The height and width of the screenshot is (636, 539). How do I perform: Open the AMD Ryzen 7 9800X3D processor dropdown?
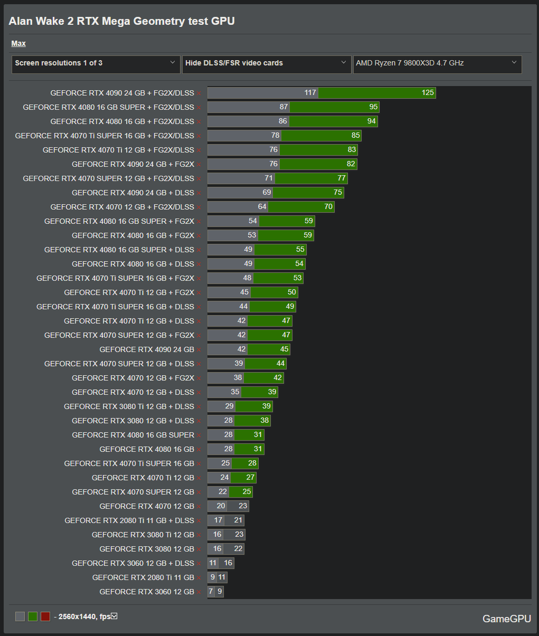click(437, 63)
